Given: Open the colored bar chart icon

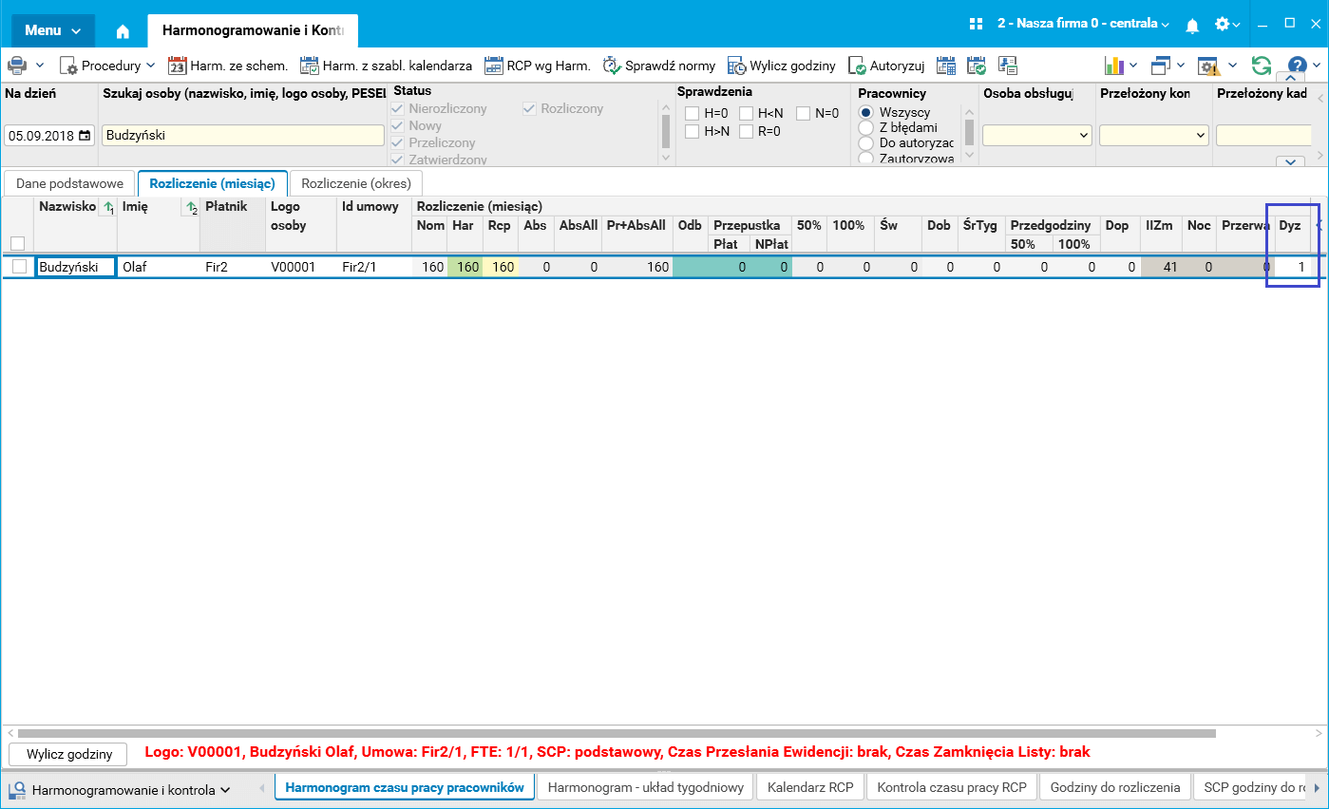Looking at the screenshot, I should pos(1114,66).
